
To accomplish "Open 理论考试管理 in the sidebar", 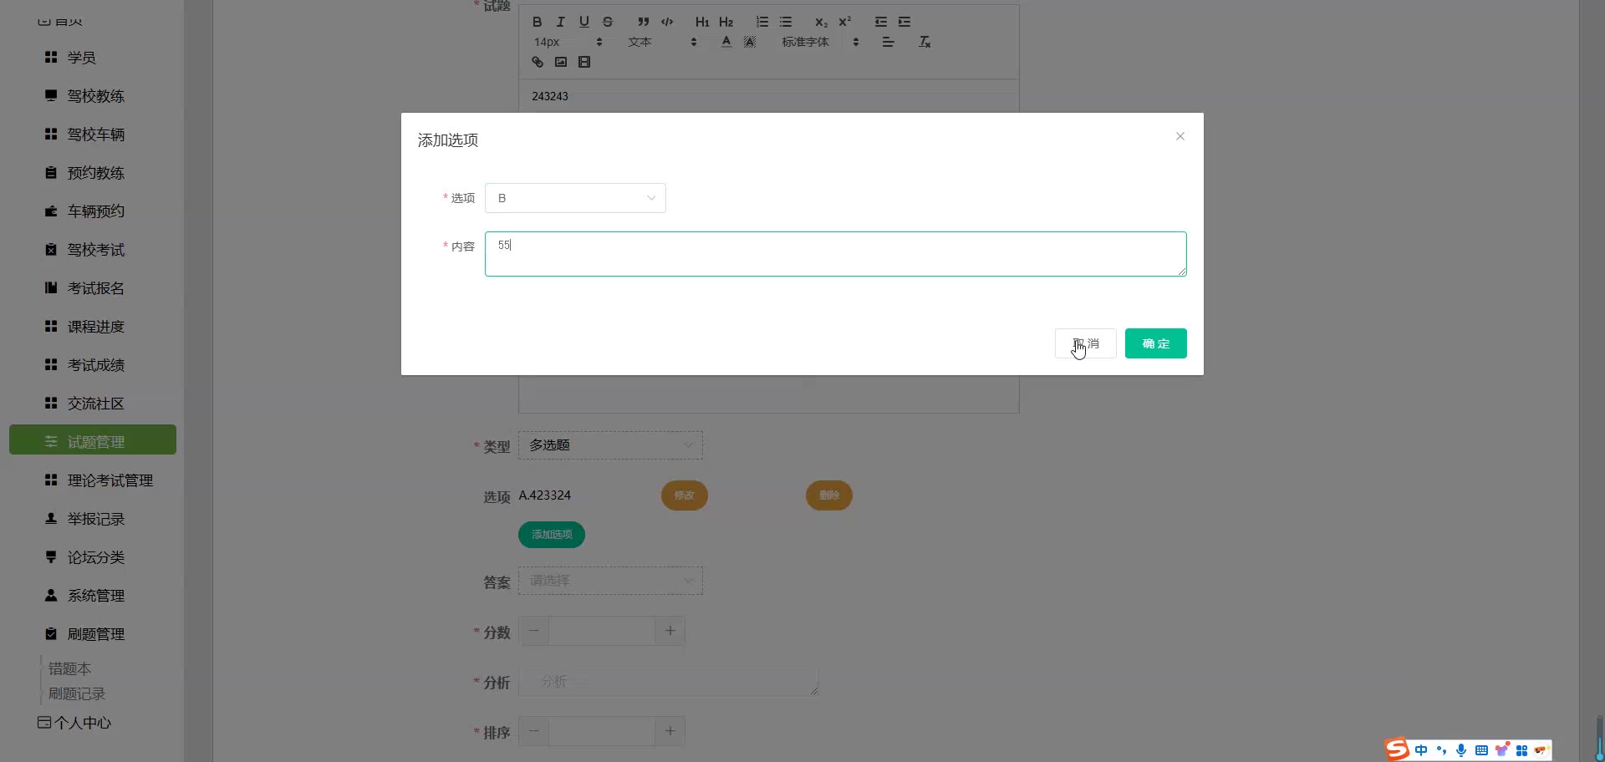I will click(x=110, y=480).
